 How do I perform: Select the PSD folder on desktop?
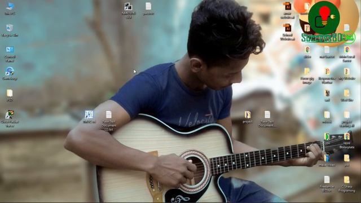10,95
